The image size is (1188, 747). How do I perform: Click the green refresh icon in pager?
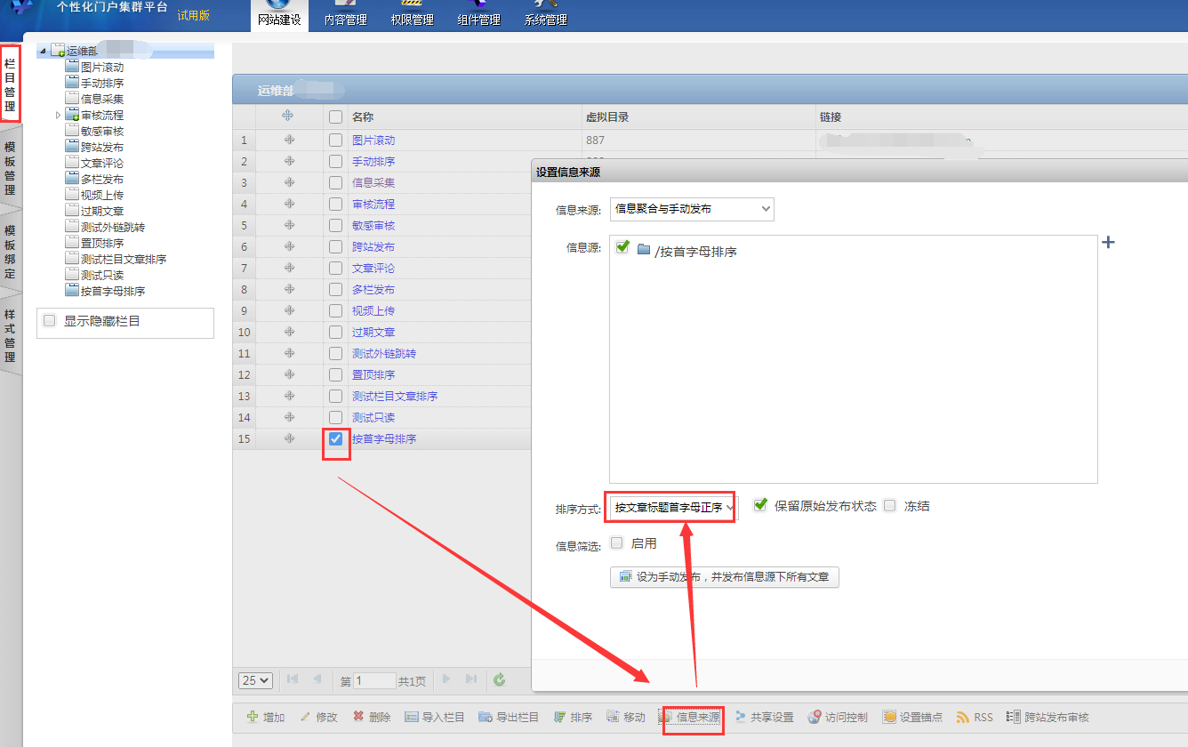coord(500,680)
